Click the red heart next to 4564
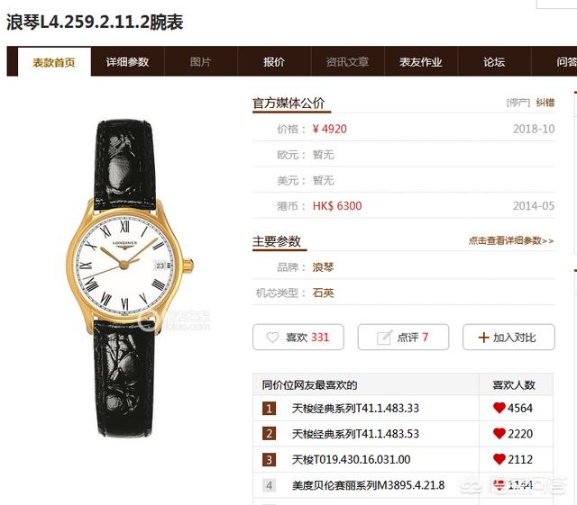 point(499,408)
